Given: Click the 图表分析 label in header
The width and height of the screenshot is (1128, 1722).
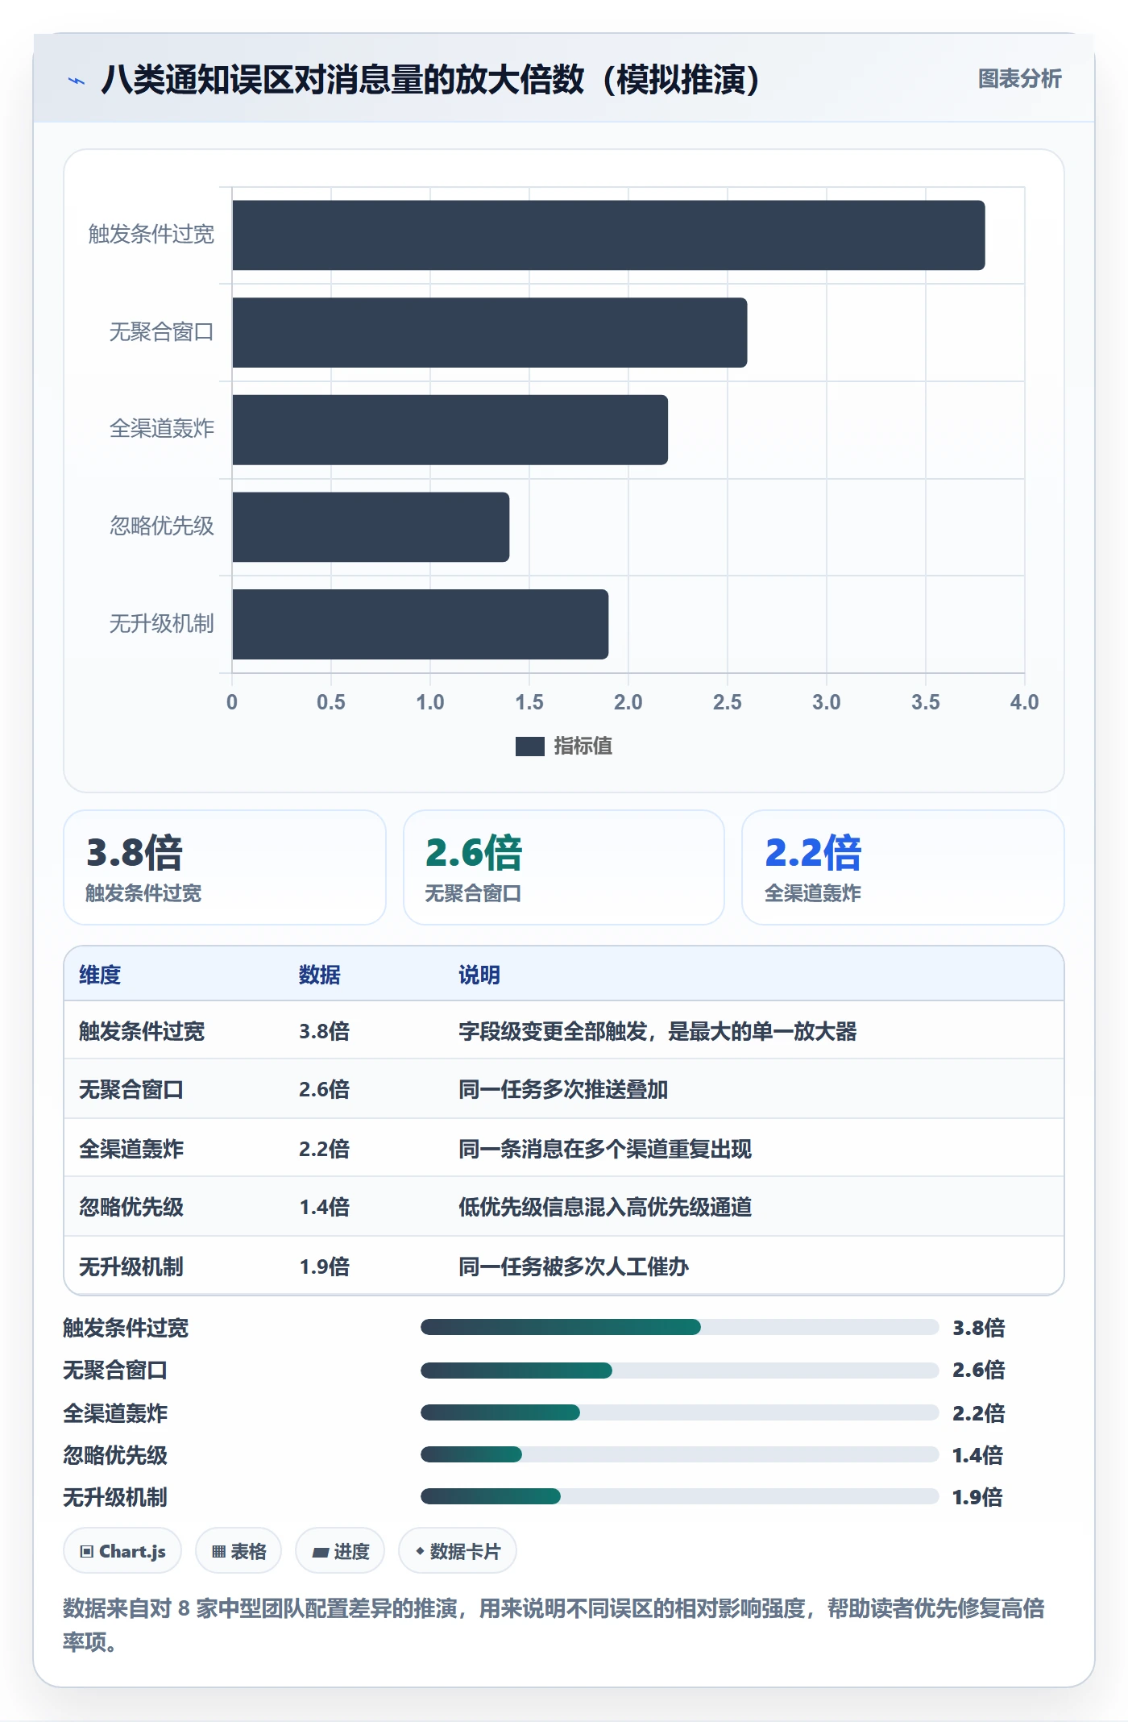Looking at the screenshot, I should (1019, 79).
